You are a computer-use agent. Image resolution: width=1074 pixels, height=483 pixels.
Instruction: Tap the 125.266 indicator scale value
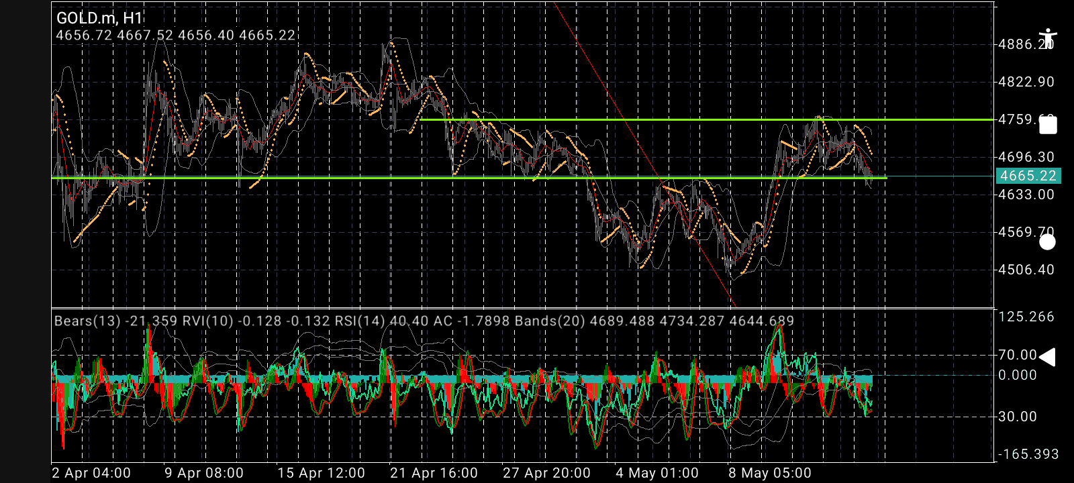coord(1026,317)
